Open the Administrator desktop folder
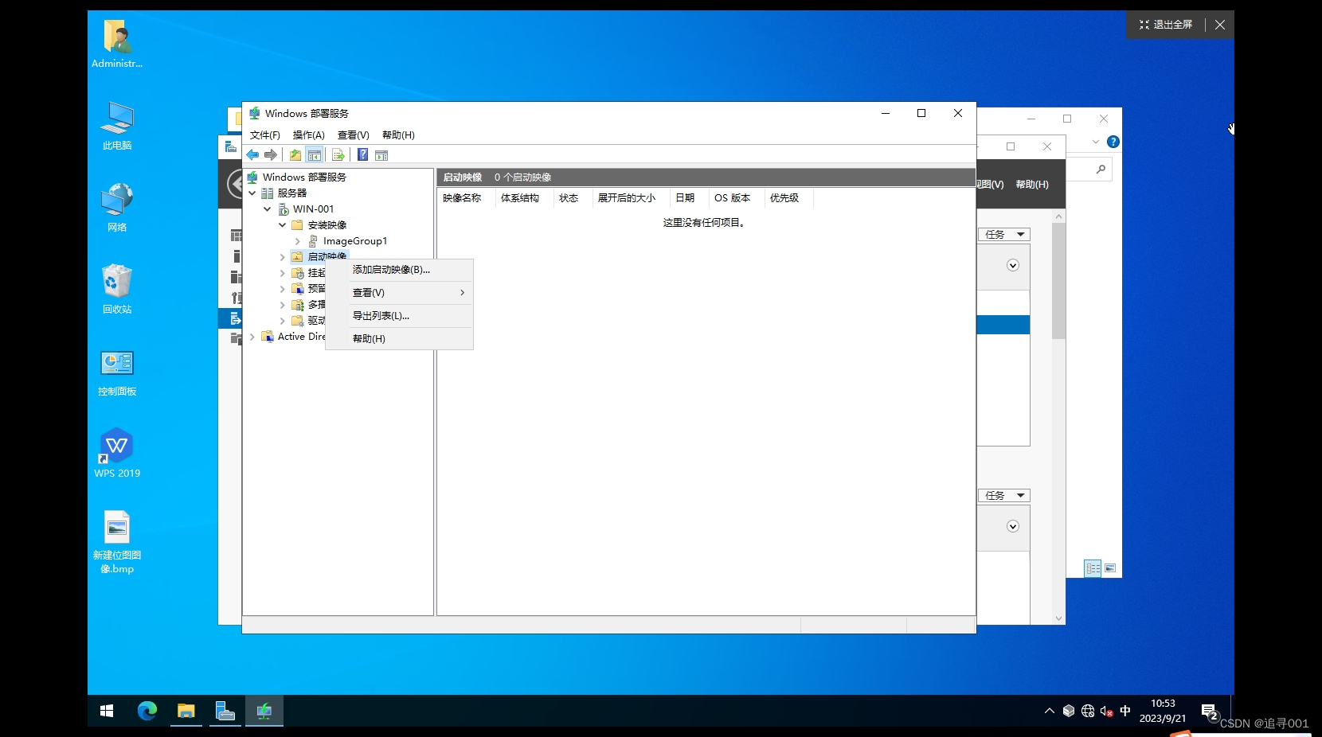The image size is (1322, 737). pyautogui.click(x=117, y=44)
